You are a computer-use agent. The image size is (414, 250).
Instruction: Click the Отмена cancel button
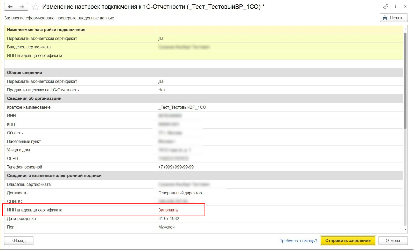tap(393, 241)
